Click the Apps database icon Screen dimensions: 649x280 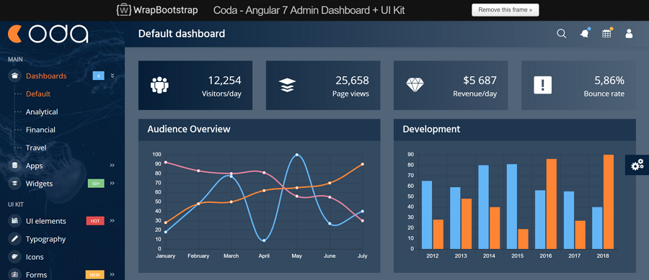coord(15,166)
